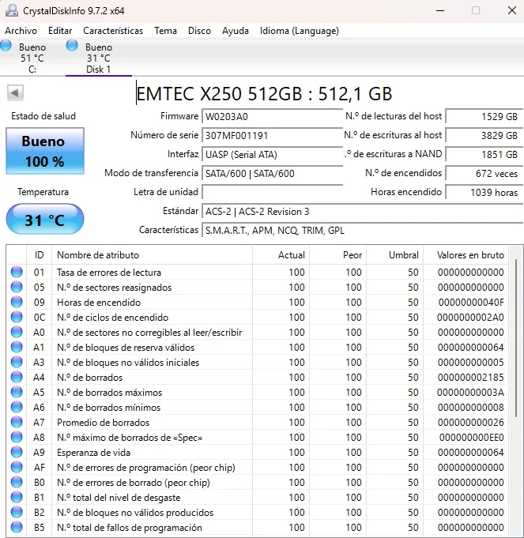The height and width of the screenshot is (538, 524).
Task: Click status orb for attribute AF
Action: click(x=17, y=468)
